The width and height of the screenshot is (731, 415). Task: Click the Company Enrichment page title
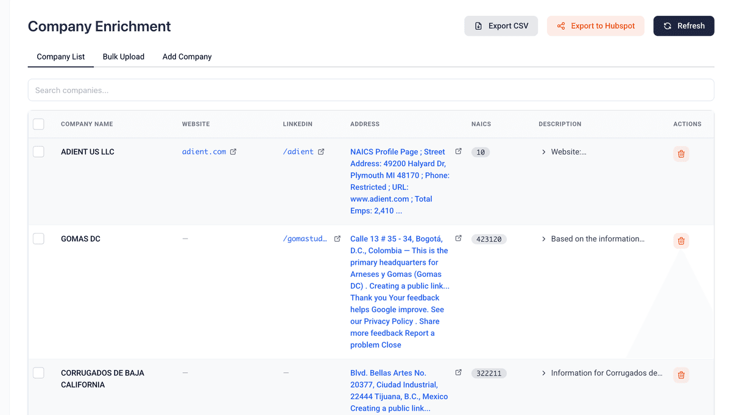coord(99,26)
